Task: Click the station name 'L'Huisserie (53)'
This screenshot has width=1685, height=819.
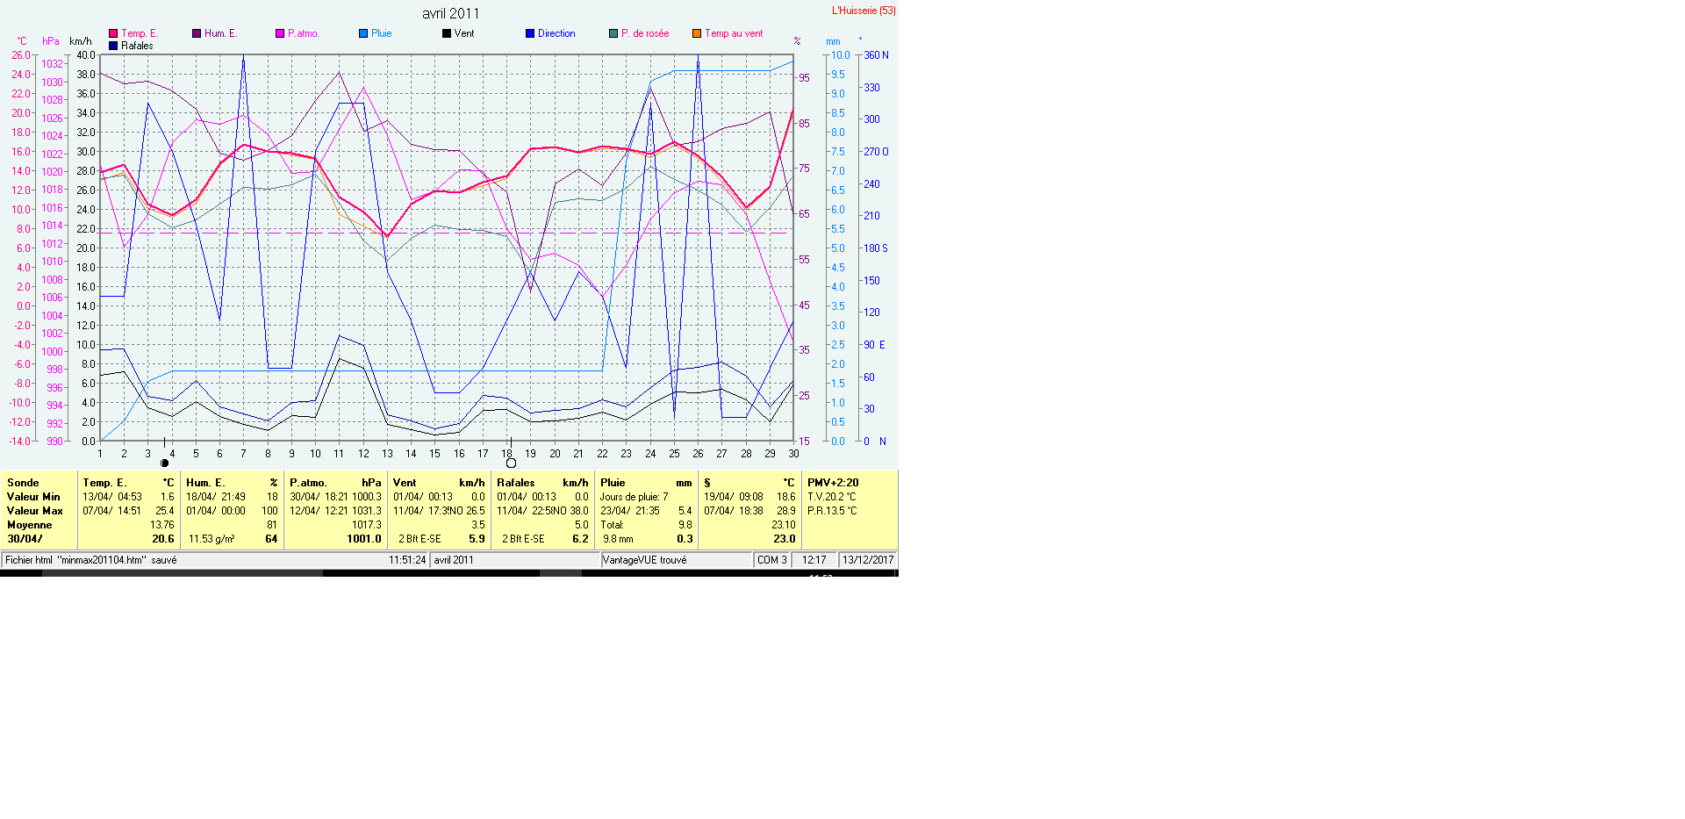Action: pos(864,11)
